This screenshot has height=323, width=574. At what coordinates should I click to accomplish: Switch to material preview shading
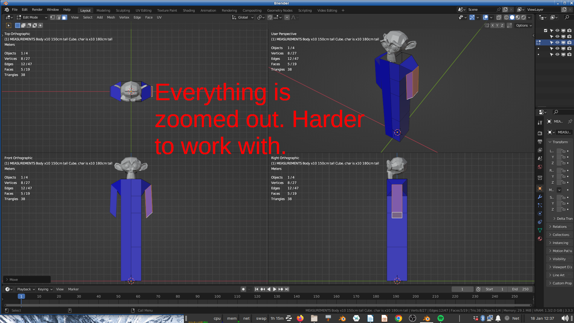click(518, 17)
